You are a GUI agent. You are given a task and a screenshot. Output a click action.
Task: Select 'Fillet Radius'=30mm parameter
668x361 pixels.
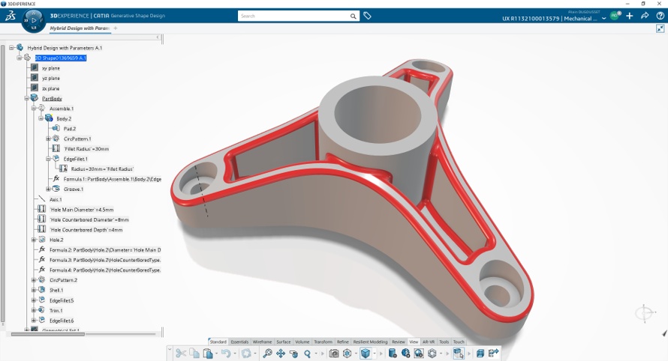86,149
